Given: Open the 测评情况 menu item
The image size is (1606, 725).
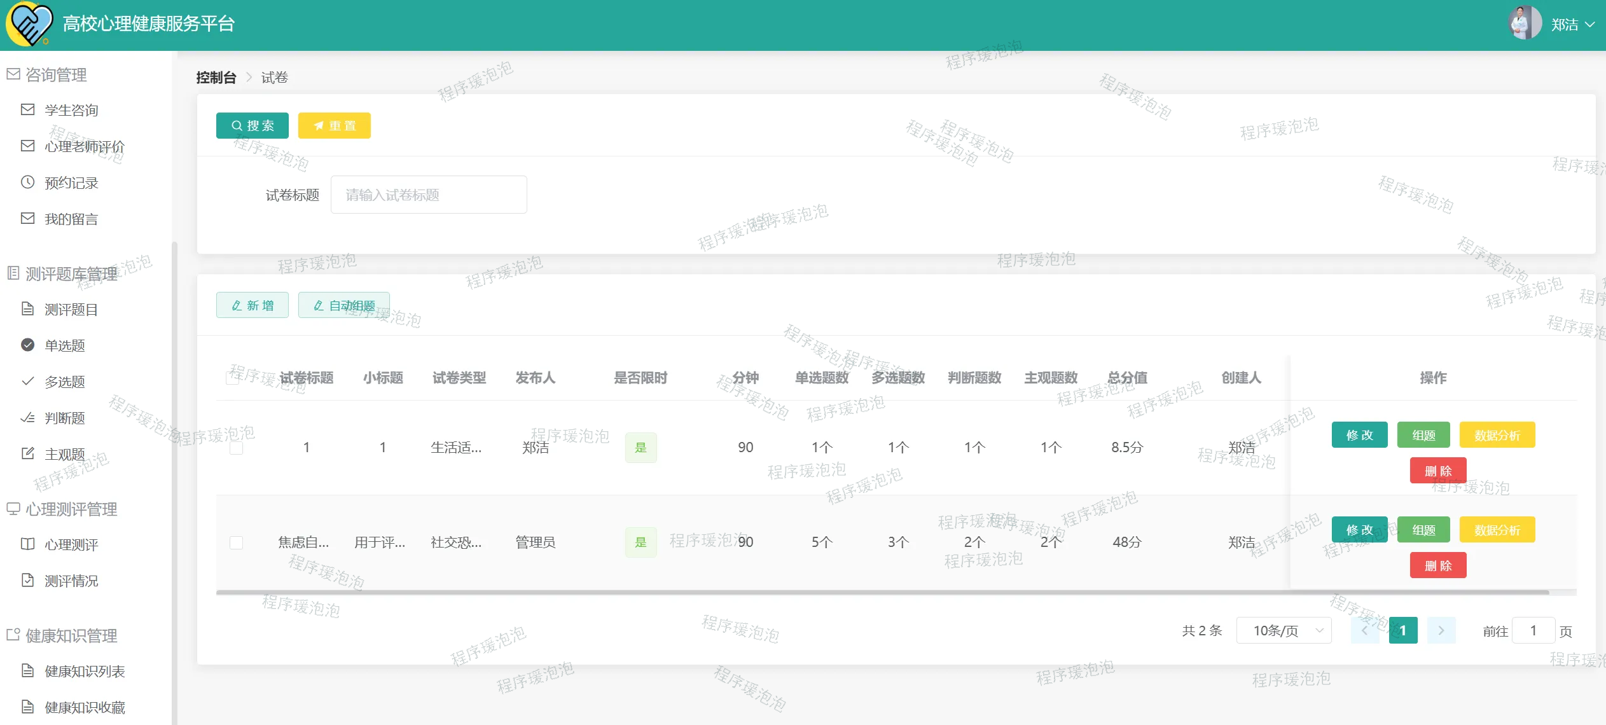Looking at the screenshot, I should (71, 581).
